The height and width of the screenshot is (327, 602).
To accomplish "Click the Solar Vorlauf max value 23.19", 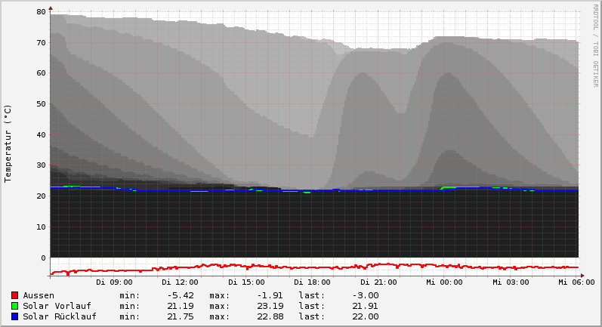I will [x=268, y=306].
